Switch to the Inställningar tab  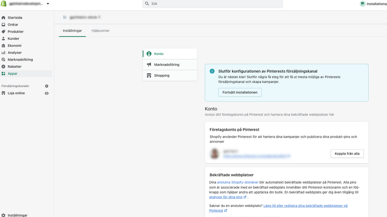(72, 31)
